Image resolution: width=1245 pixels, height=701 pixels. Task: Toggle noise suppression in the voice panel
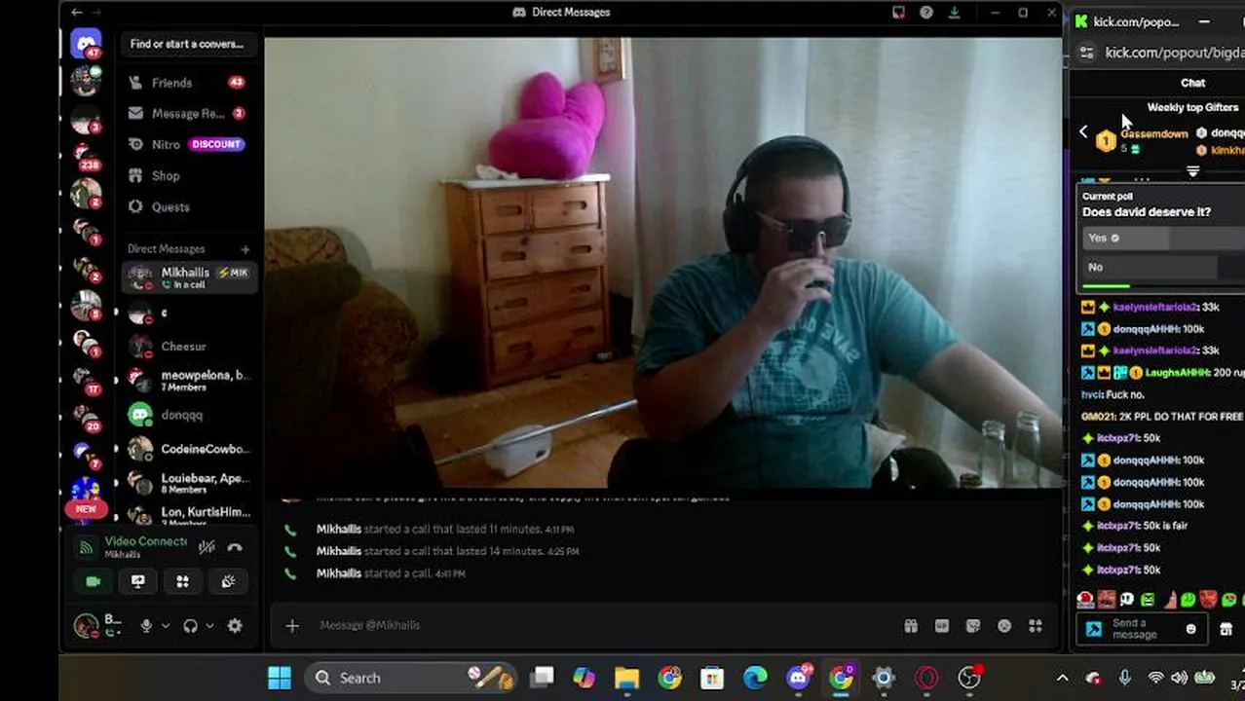207,547
